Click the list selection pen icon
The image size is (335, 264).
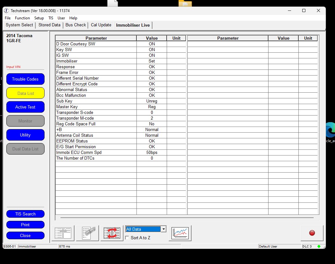[87, 233]
